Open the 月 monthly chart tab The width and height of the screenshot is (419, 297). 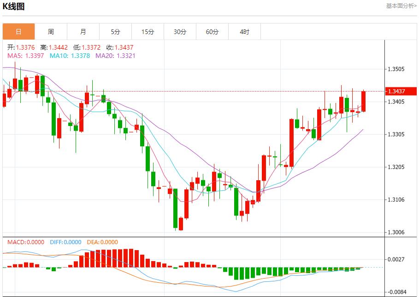click(83, 32)
